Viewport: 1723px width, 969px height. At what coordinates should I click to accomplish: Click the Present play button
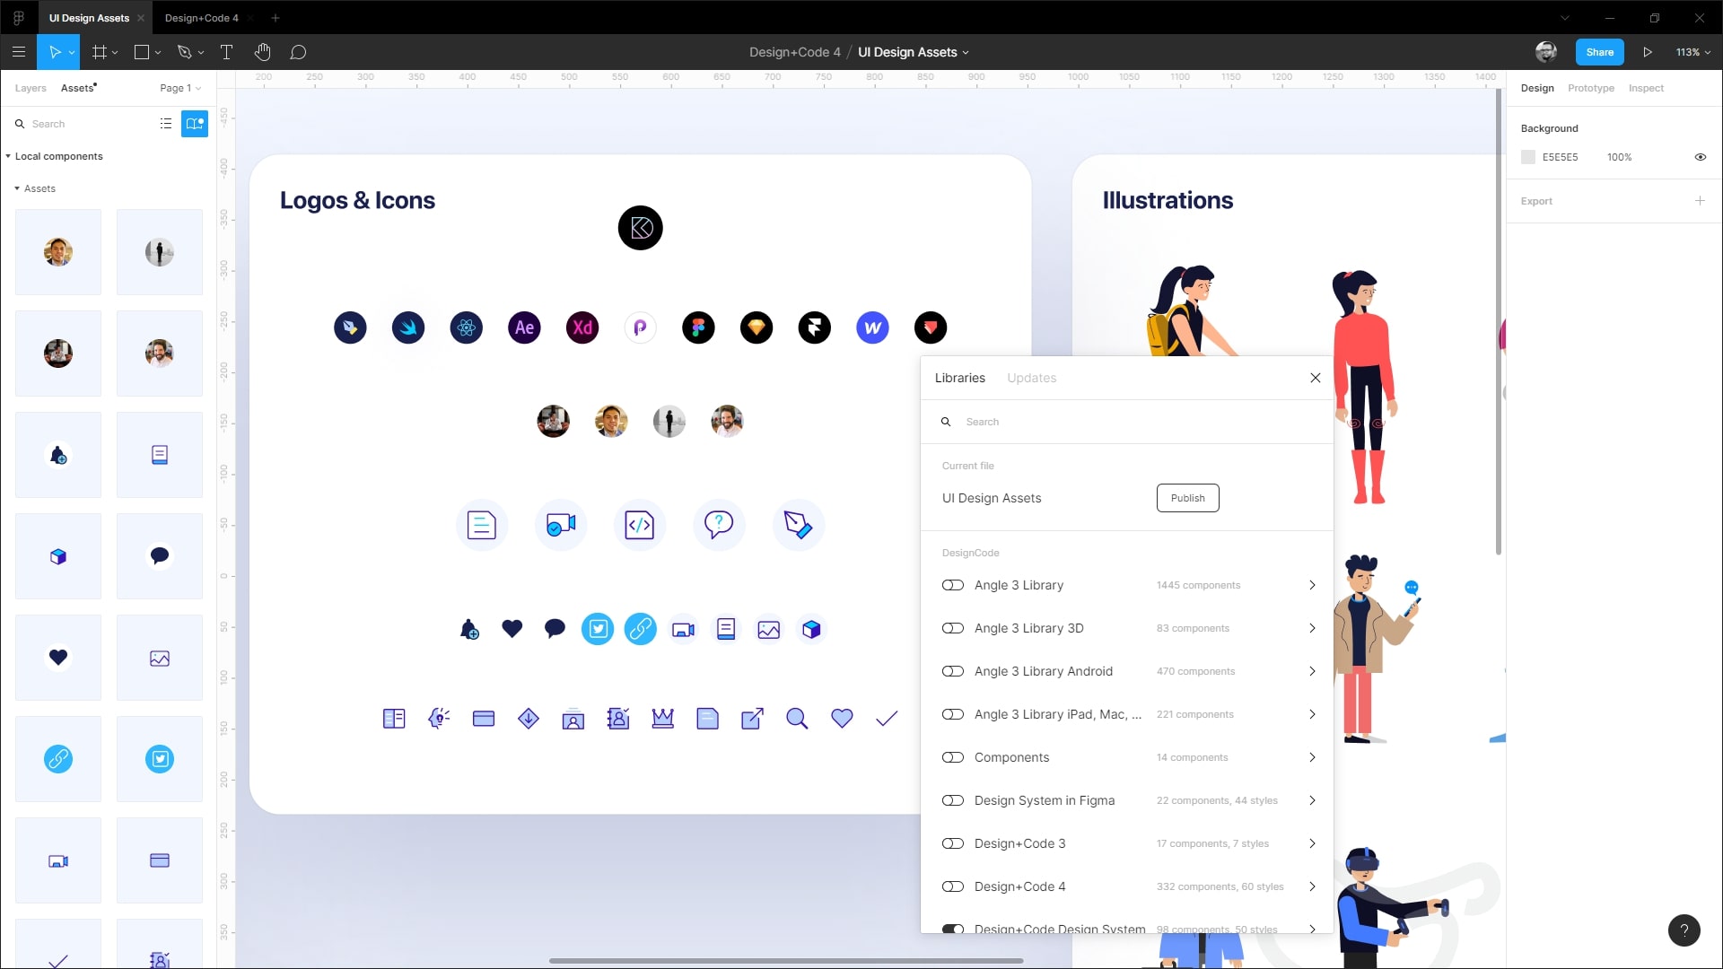click(x=1648, y=52)
